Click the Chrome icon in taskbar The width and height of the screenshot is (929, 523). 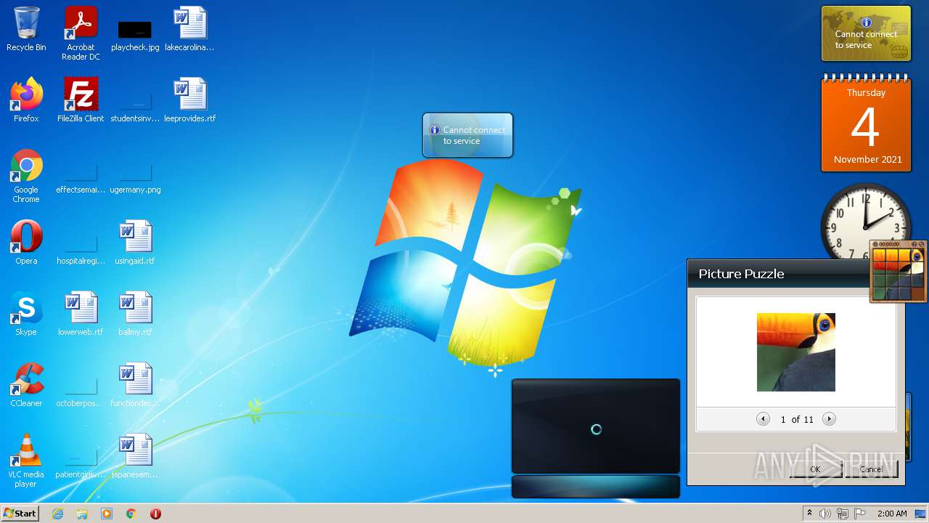(x=131, y=514)
